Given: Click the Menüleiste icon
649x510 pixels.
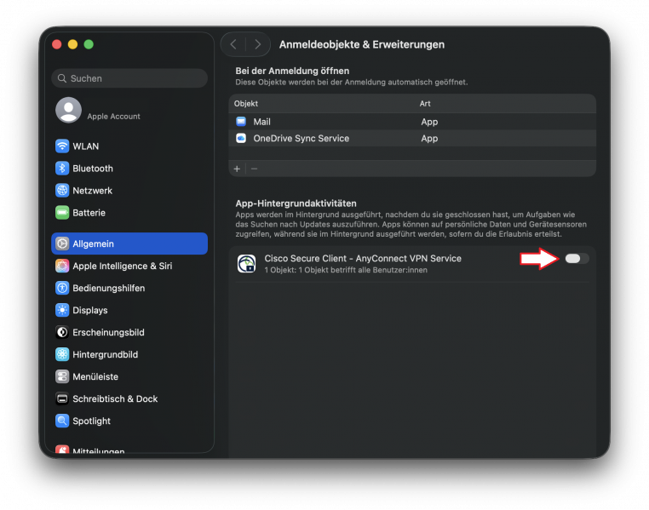Looking at the screenshot, I should (62, 376).
